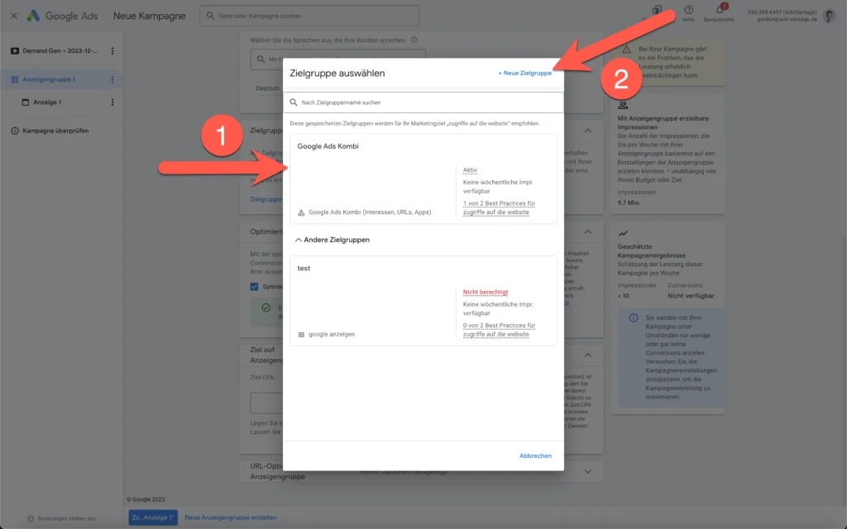The width and height of the screenshot is (847, 529).
Task: Open 0 von 2 Best Practices link
Action: (499, 330)
